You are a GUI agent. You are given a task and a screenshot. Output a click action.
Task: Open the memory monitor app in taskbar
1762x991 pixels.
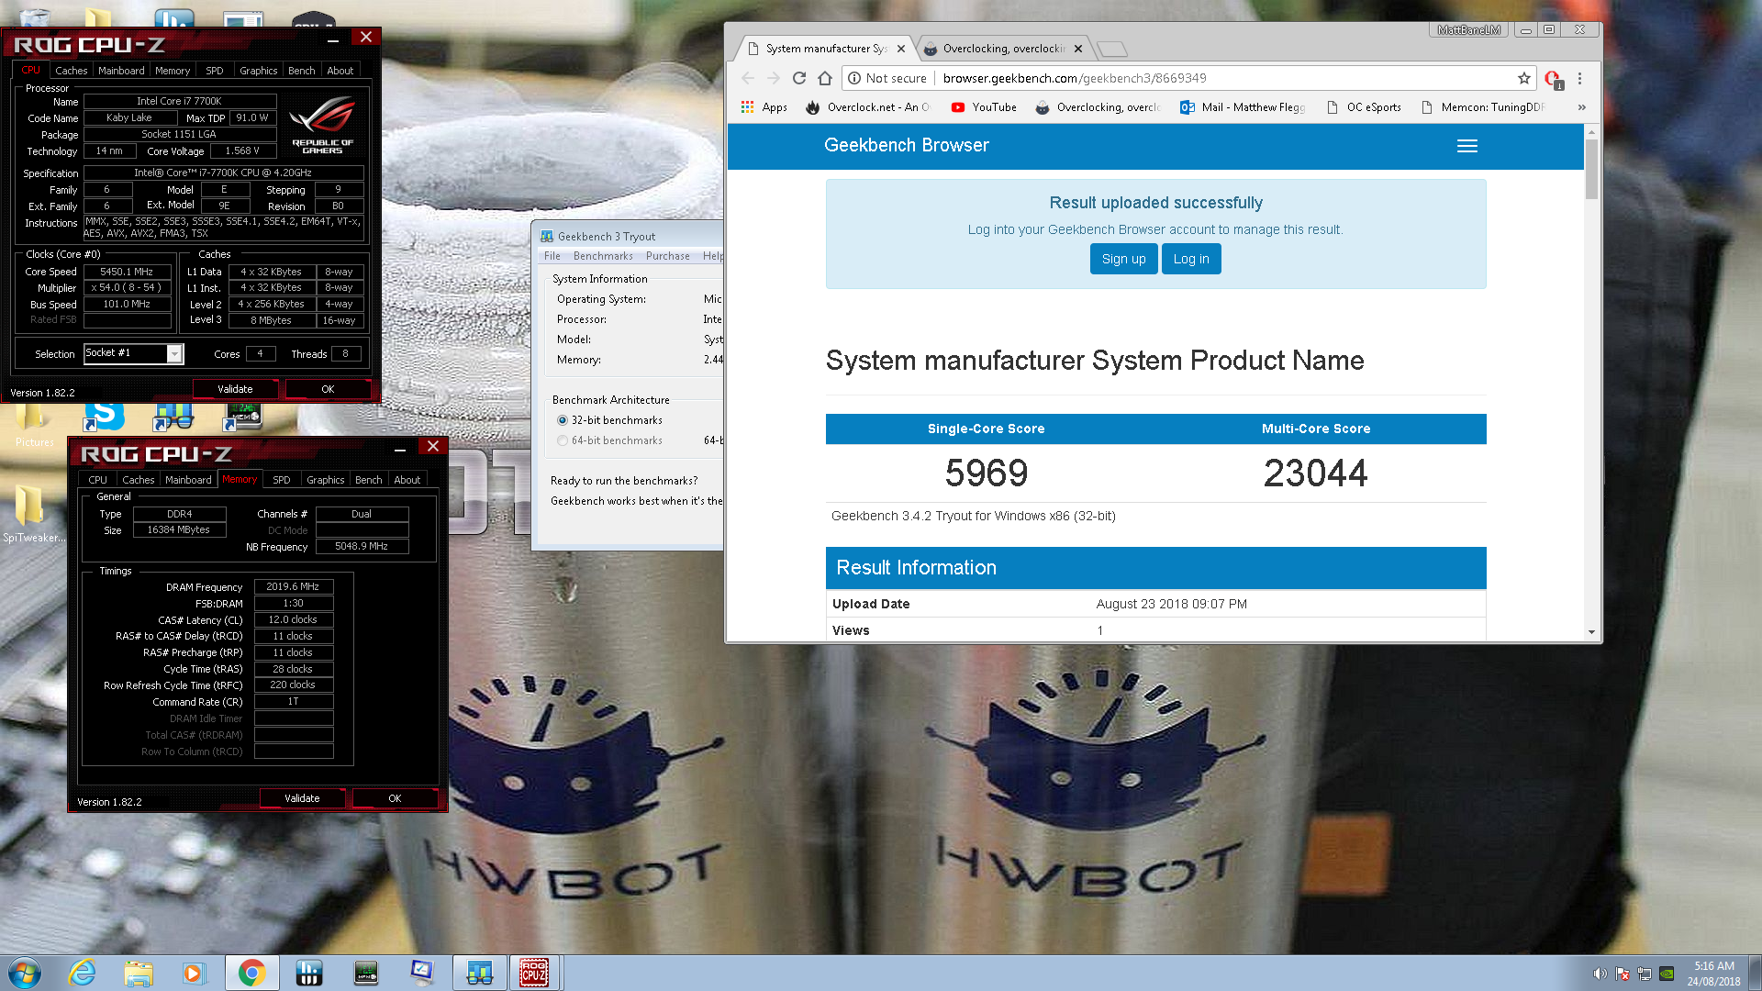[x=365, y=973]
